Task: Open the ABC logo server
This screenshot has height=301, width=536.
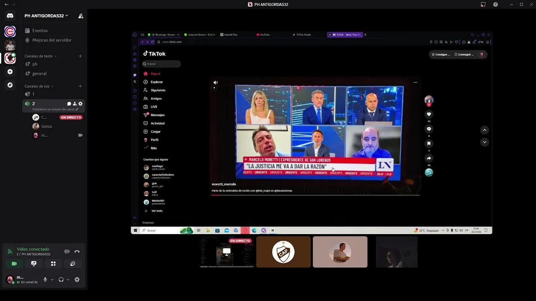Action: (10, 31)
